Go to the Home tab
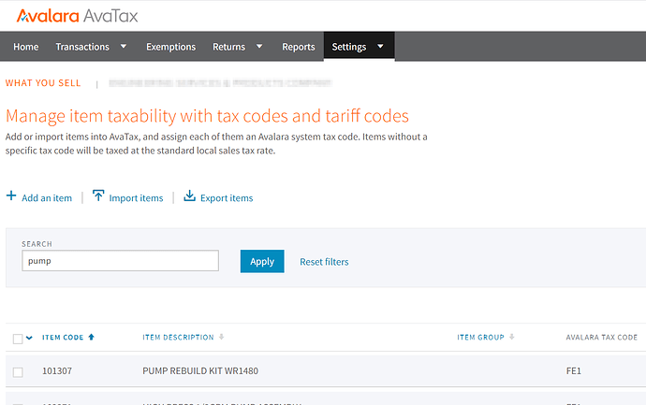The image size is (646, 405). tap(26, 47)
